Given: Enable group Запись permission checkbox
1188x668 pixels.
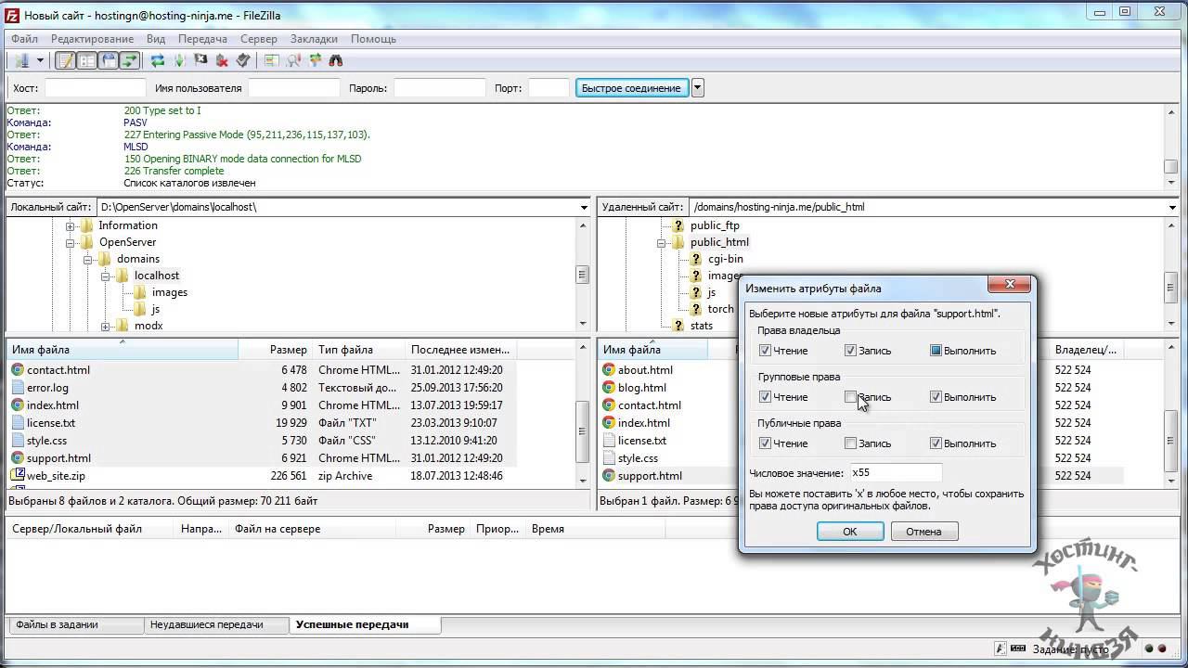Looking at the screenshot, I should pos(851,397).
